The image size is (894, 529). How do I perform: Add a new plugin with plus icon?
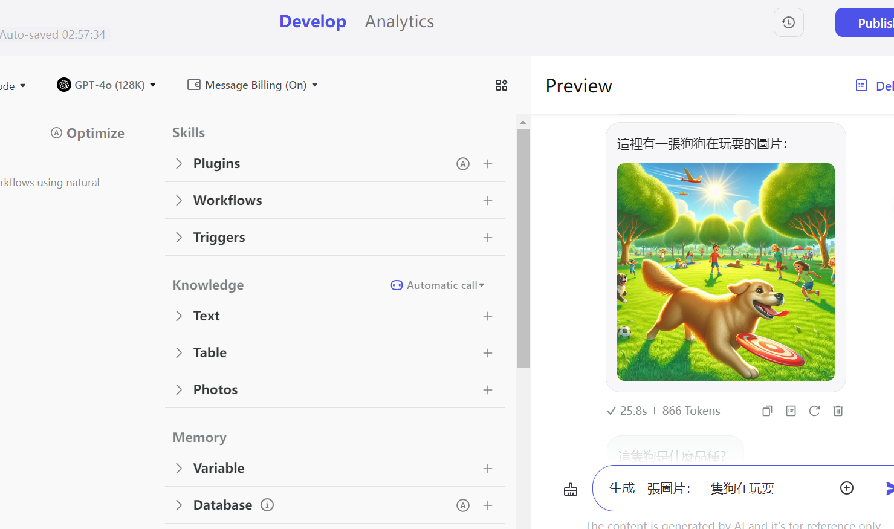[x=488, y=164]
